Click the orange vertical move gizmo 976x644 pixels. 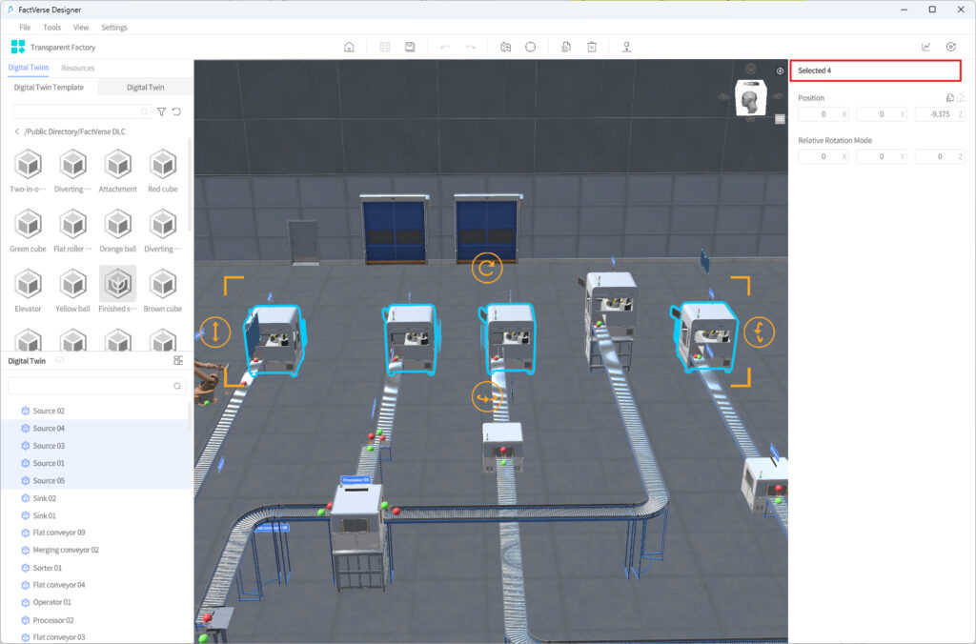point(215,331)
